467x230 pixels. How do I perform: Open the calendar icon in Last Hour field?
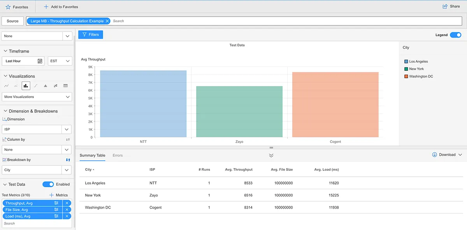40,61
